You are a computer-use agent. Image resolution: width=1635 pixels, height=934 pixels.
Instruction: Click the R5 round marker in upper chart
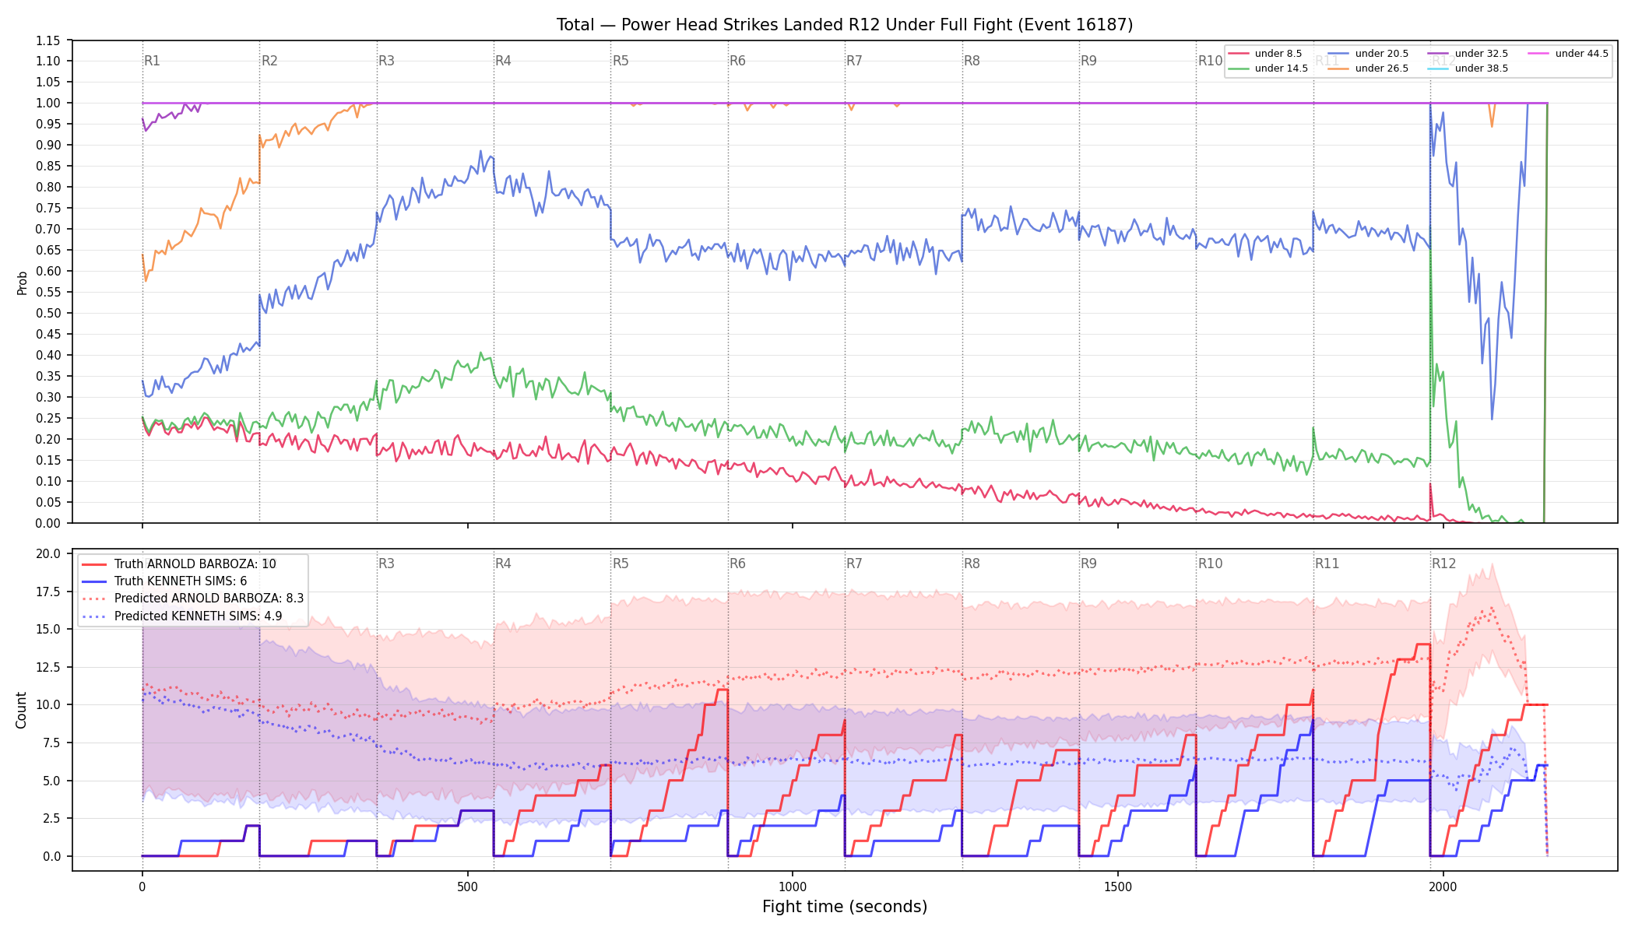point(621,61)
